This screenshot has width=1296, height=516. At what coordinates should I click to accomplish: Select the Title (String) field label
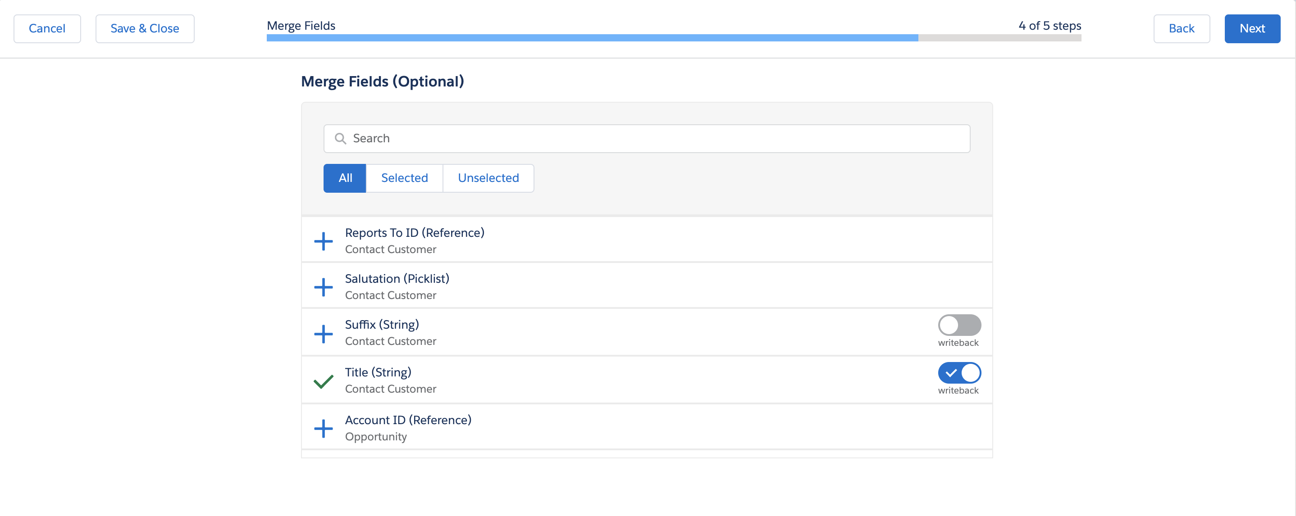(378, 372)
